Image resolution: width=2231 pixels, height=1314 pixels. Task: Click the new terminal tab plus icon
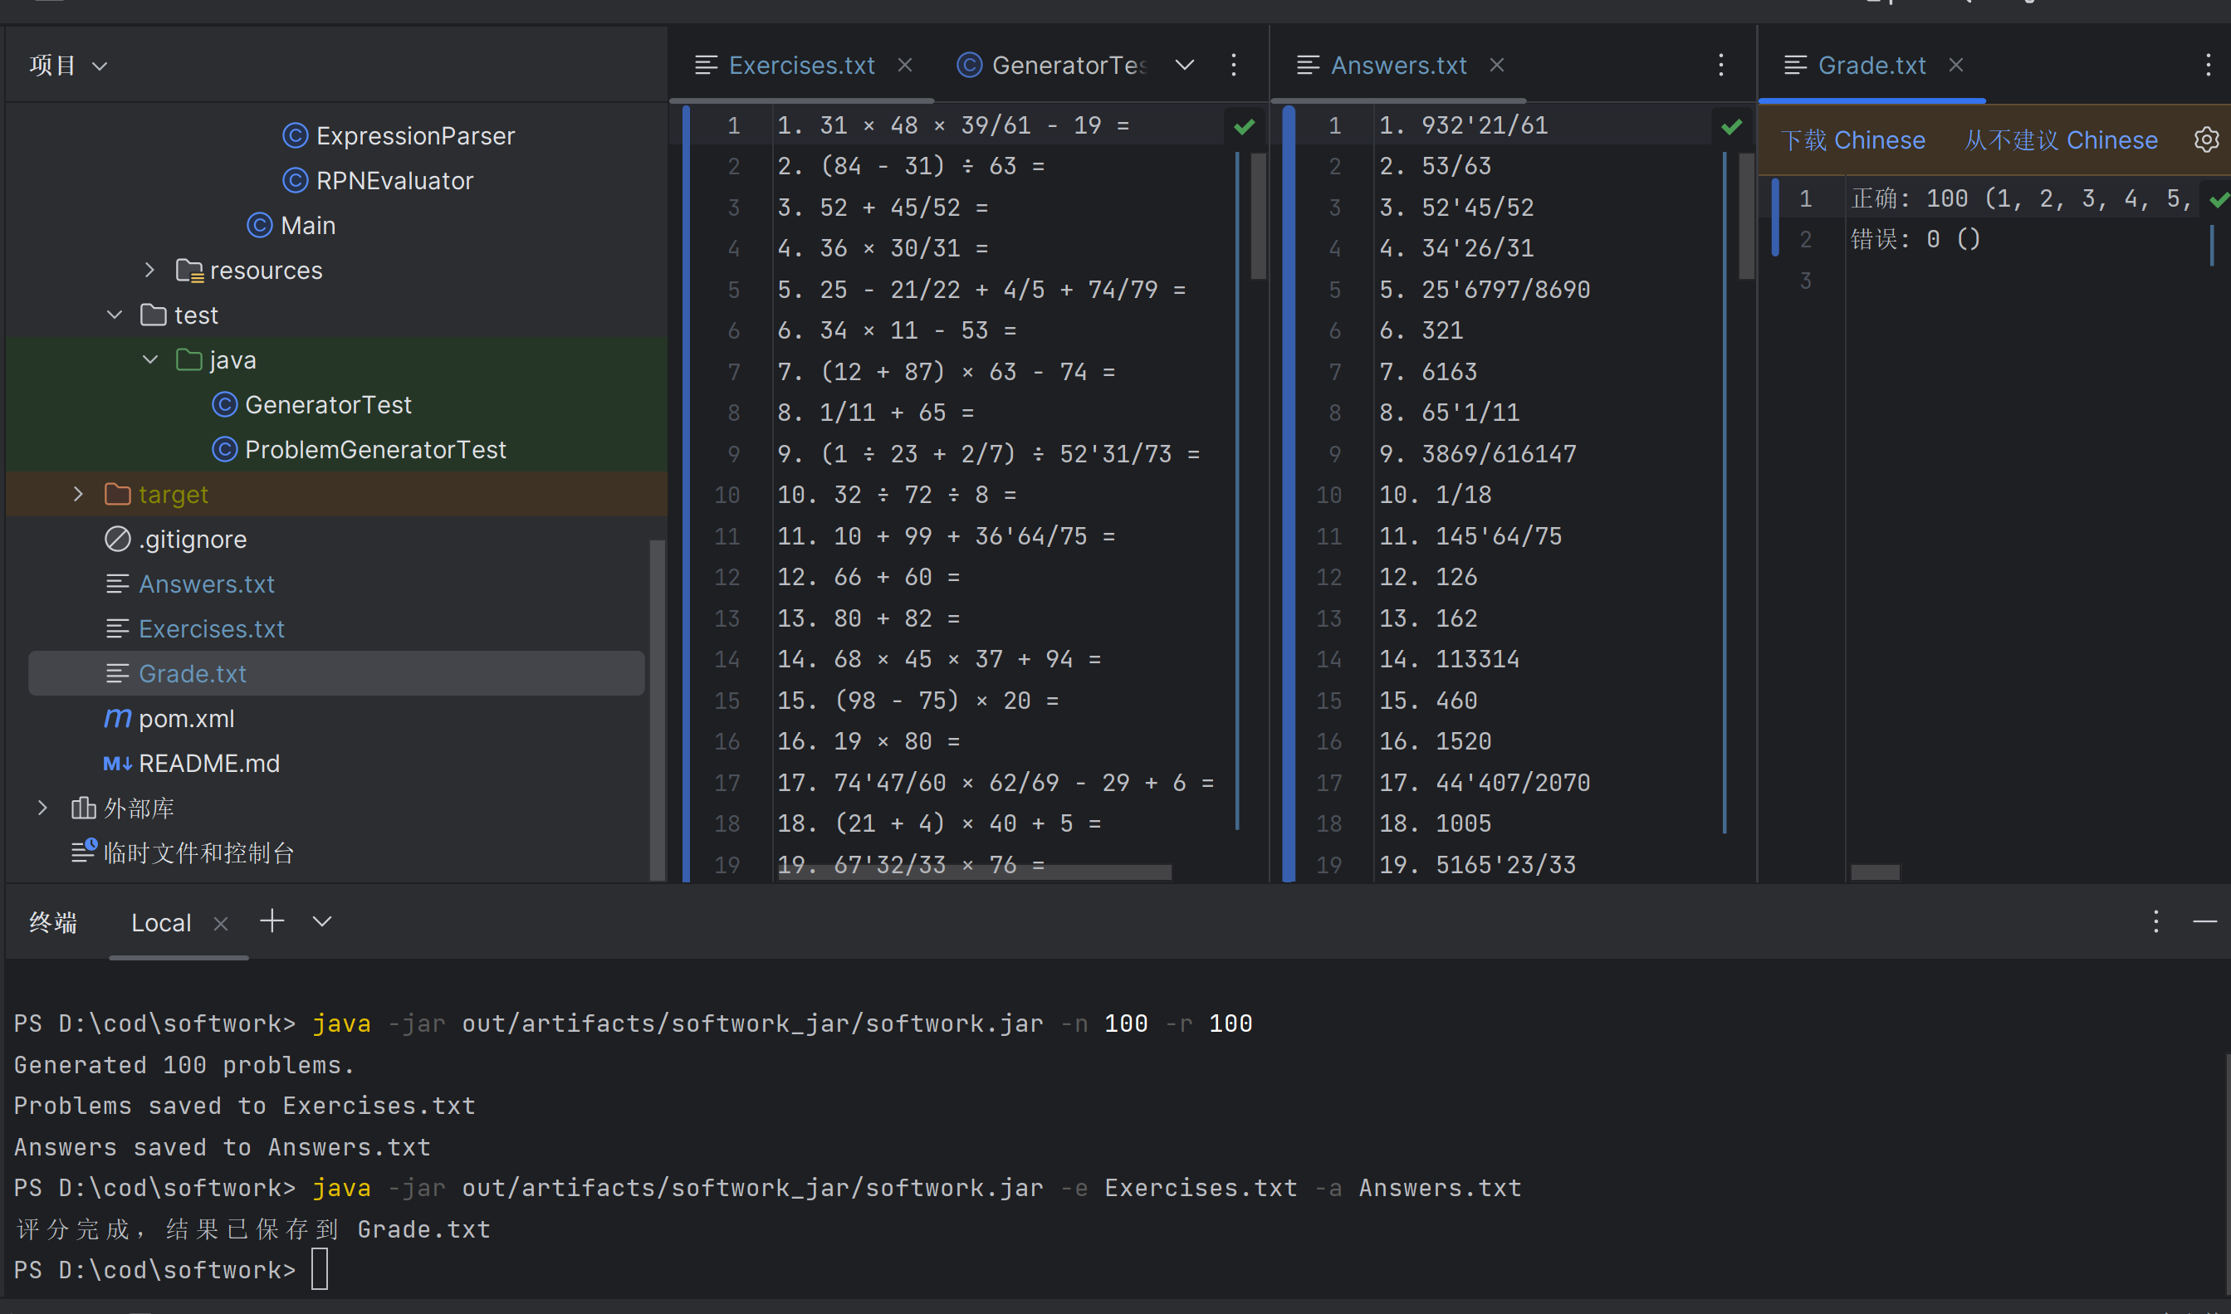(272, 921)
